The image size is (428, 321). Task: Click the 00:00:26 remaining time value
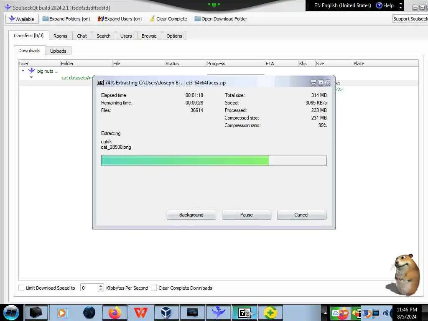(x=194, y=103)
